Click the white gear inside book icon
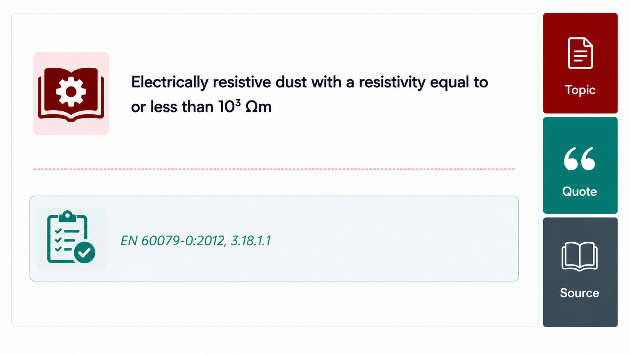Image resolution: width=630 pixels, height=354 pixels. click(71, 91)
